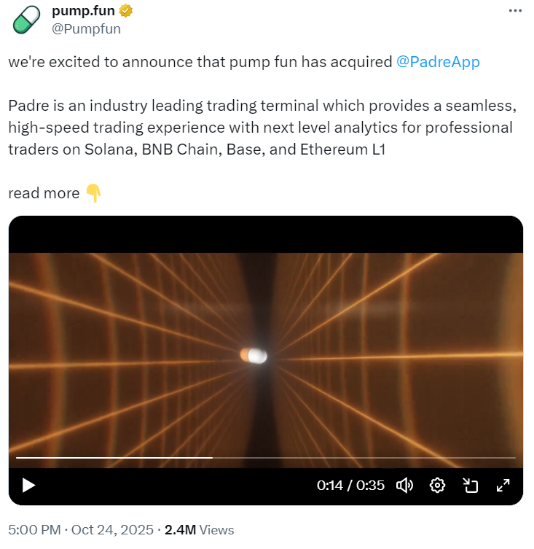Open video settings gear menu
Viewport: 534px width, 549px height.
pos(437,485)
